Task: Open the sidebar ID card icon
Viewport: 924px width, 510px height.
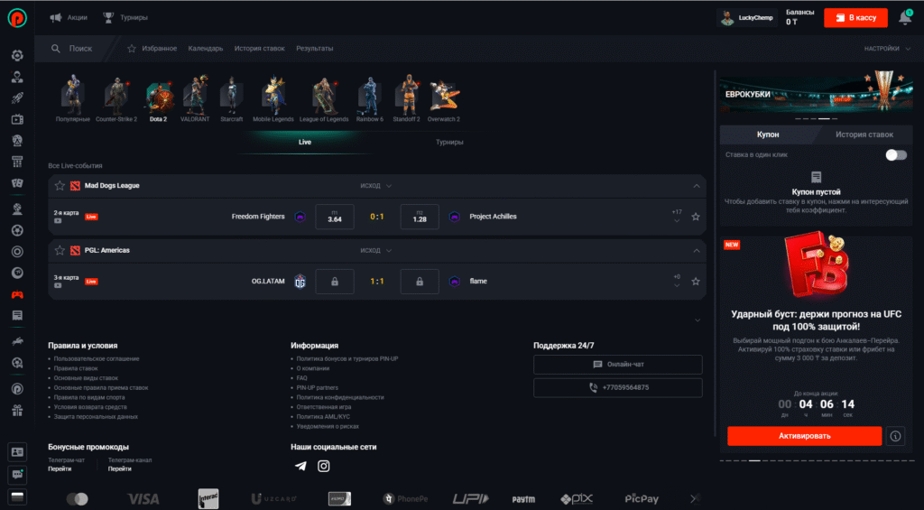Action: [17, 452]
